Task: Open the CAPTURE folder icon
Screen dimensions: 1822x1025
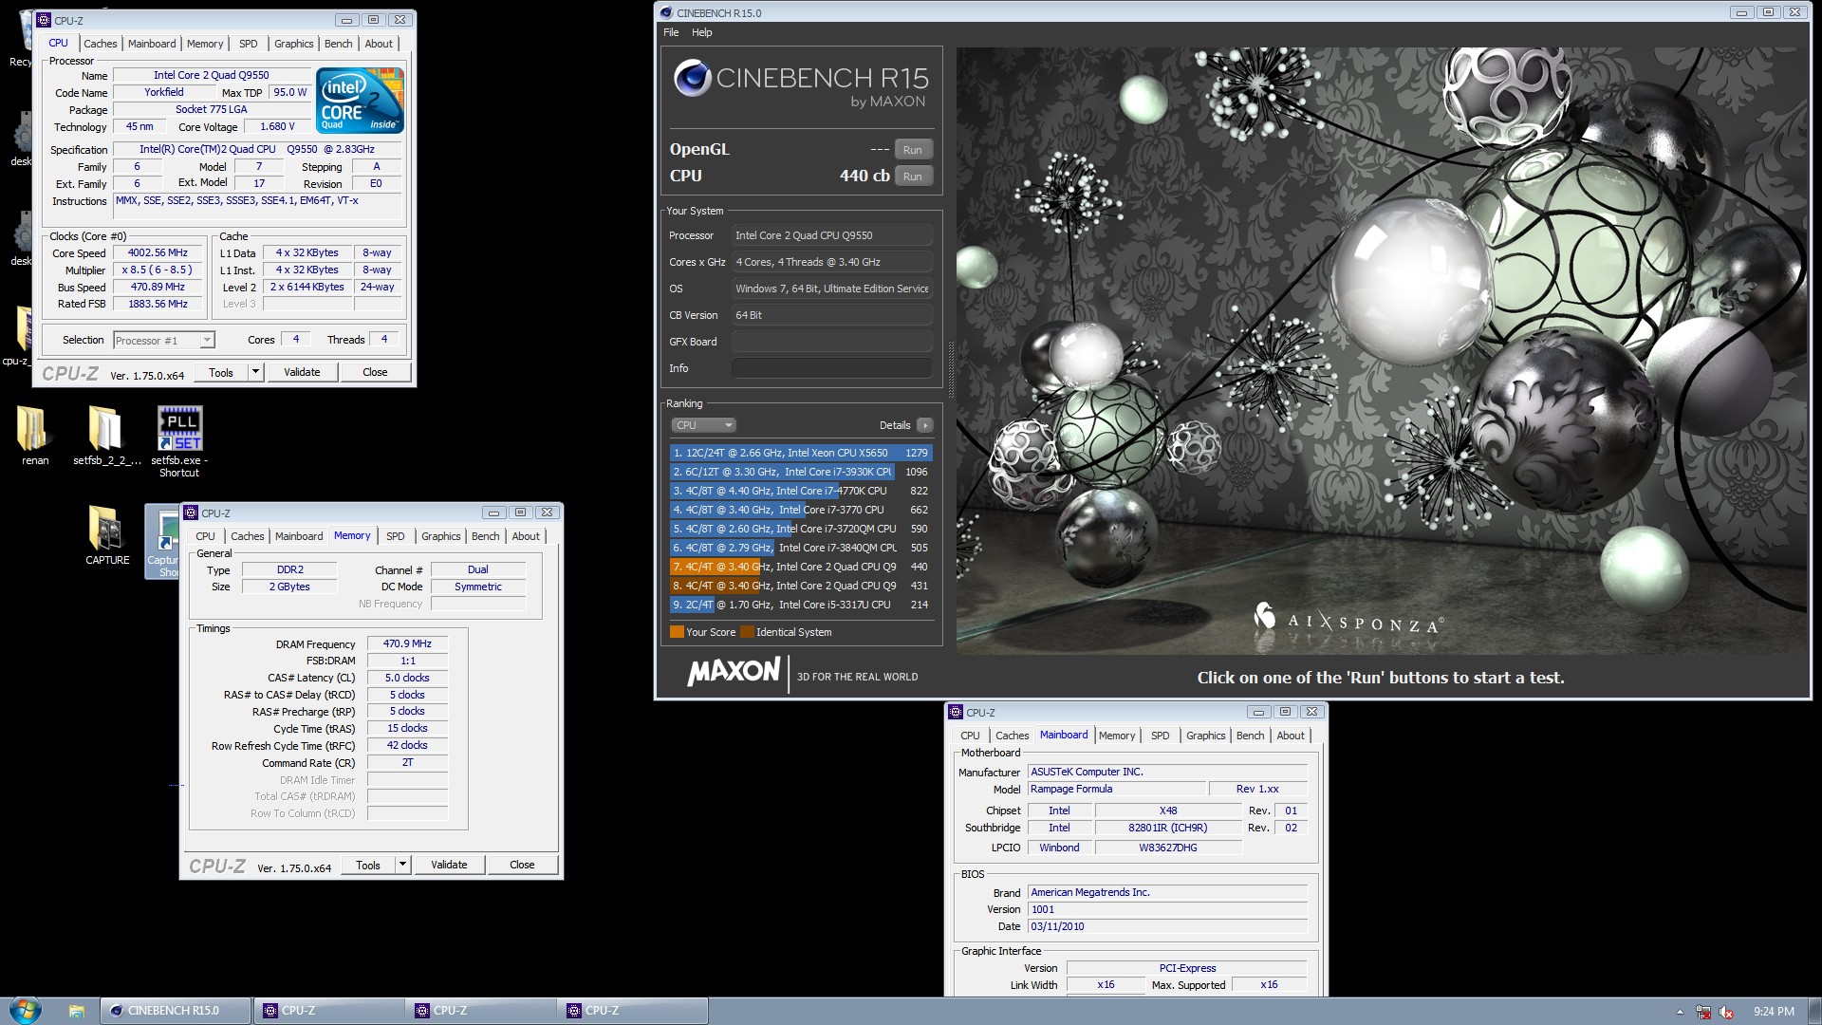Action: 107,533
